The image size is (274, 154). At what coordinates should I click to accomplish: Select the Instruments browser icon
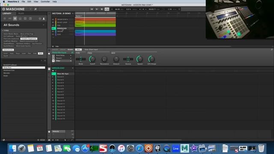[20, 18]
